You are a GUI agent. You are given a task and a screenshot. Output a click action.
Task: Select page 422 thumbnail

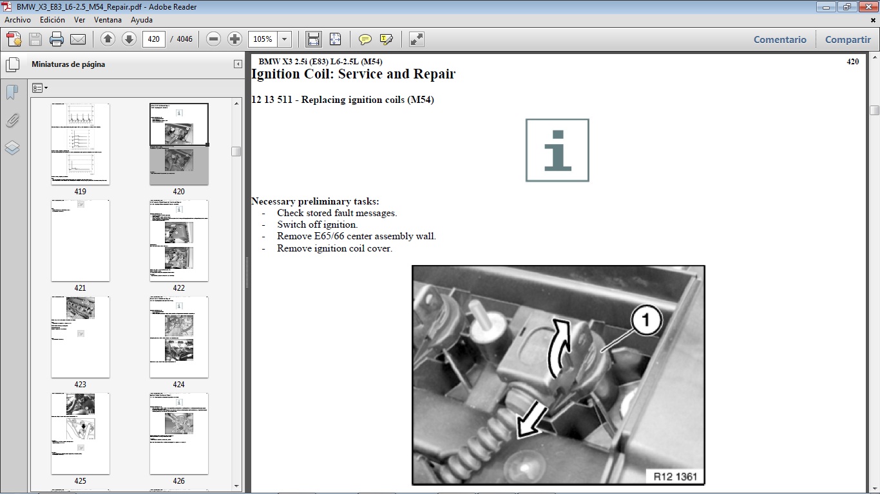pos(179,241)
